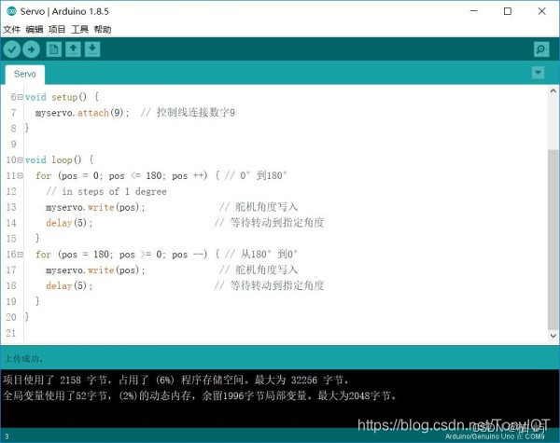Save the sketch with the Save icon
560x443 pixels.
pos(92,49)
